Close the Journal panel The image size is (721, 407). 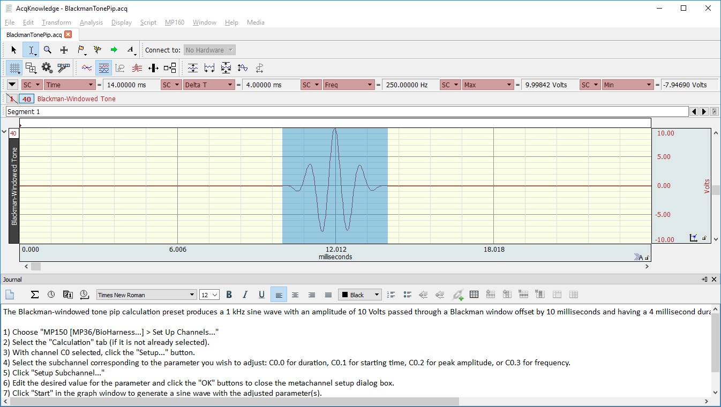coord(714,280)
